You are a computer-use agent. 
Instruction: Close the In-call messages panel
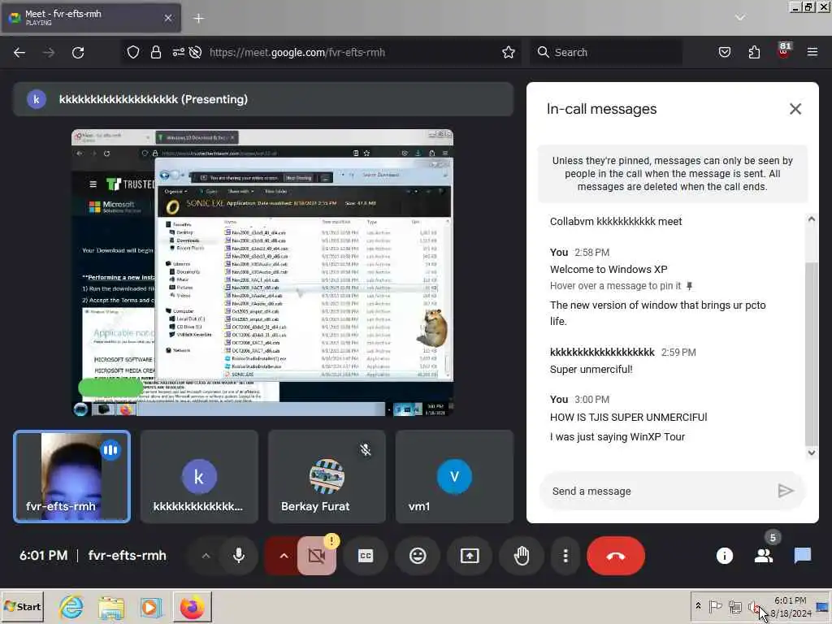(795, 109)
